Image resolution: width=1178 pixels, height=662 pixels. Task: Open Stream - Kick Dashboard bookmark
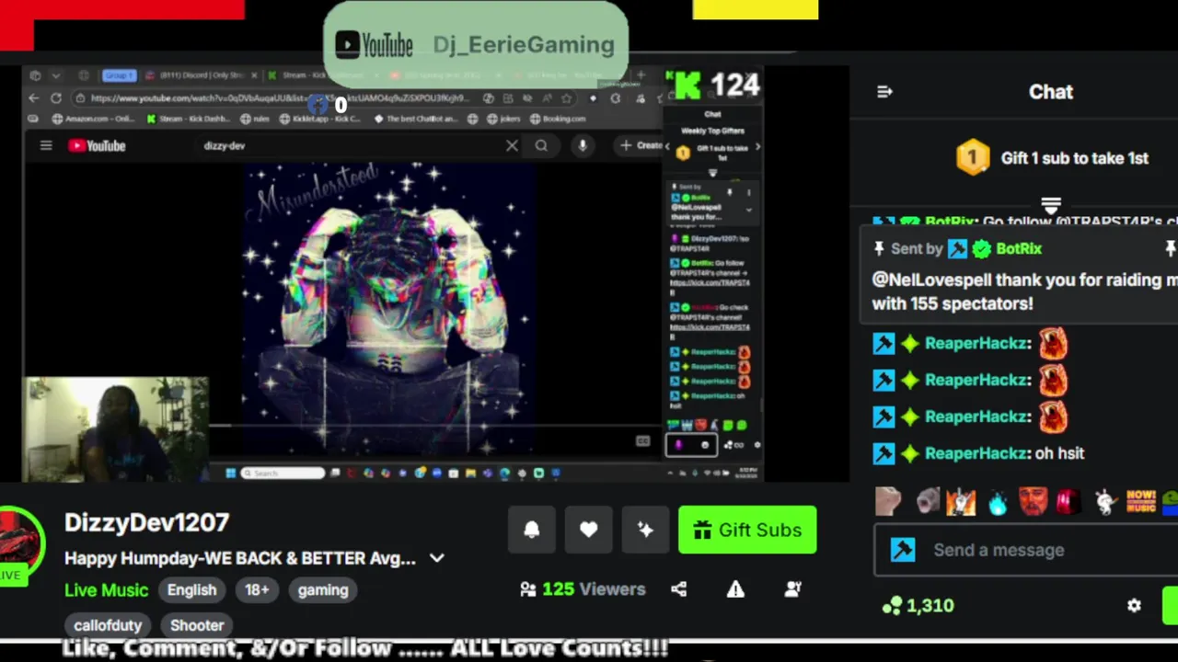pyautogui.click(x=189, y=119)
